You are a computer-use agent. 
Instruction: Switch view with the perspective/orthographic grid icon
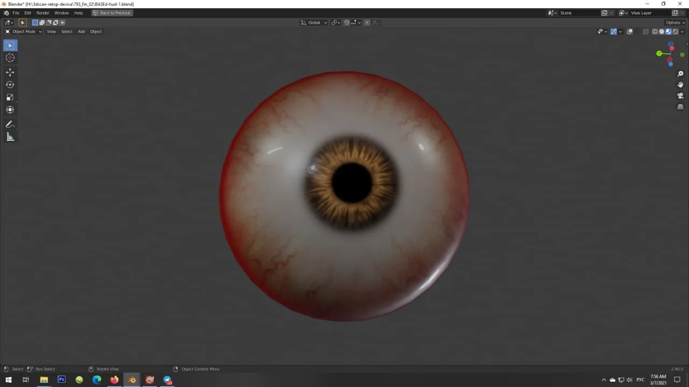(x=680, y=107)
